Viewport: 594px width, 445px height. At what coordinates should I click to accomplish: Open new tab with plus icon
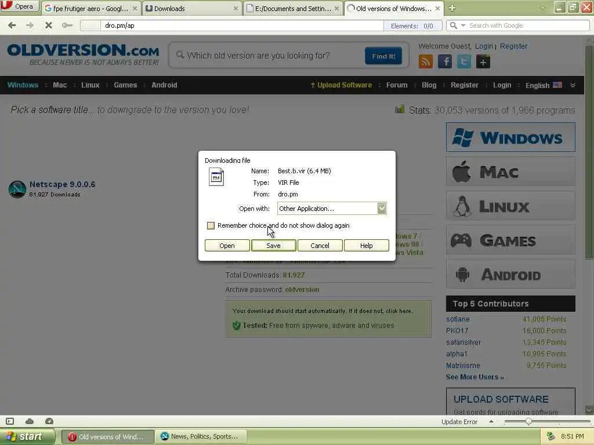[452, 8]
